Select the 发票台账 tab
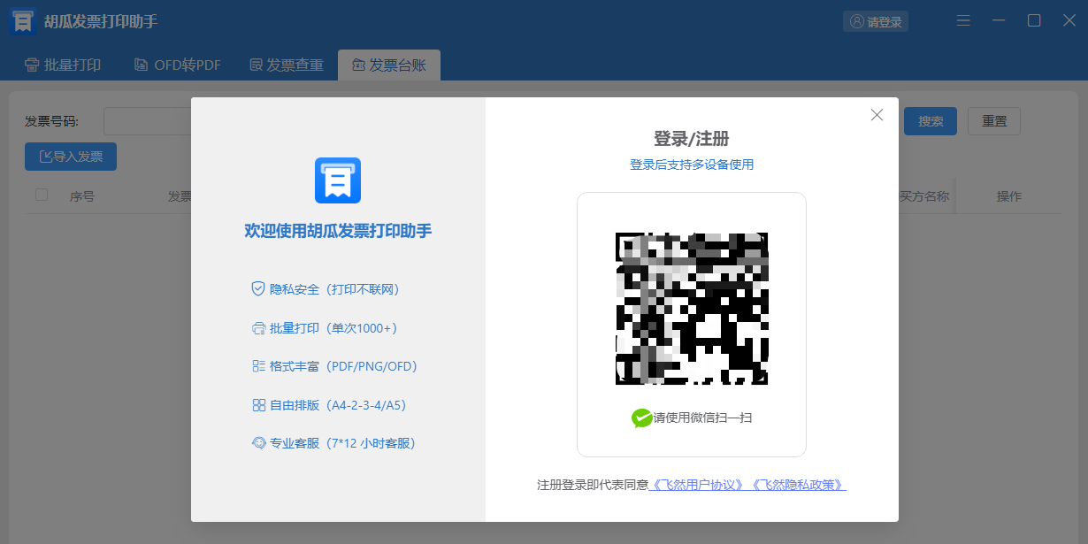Viewport: 1088px width, 544px height. pos(389,65)
